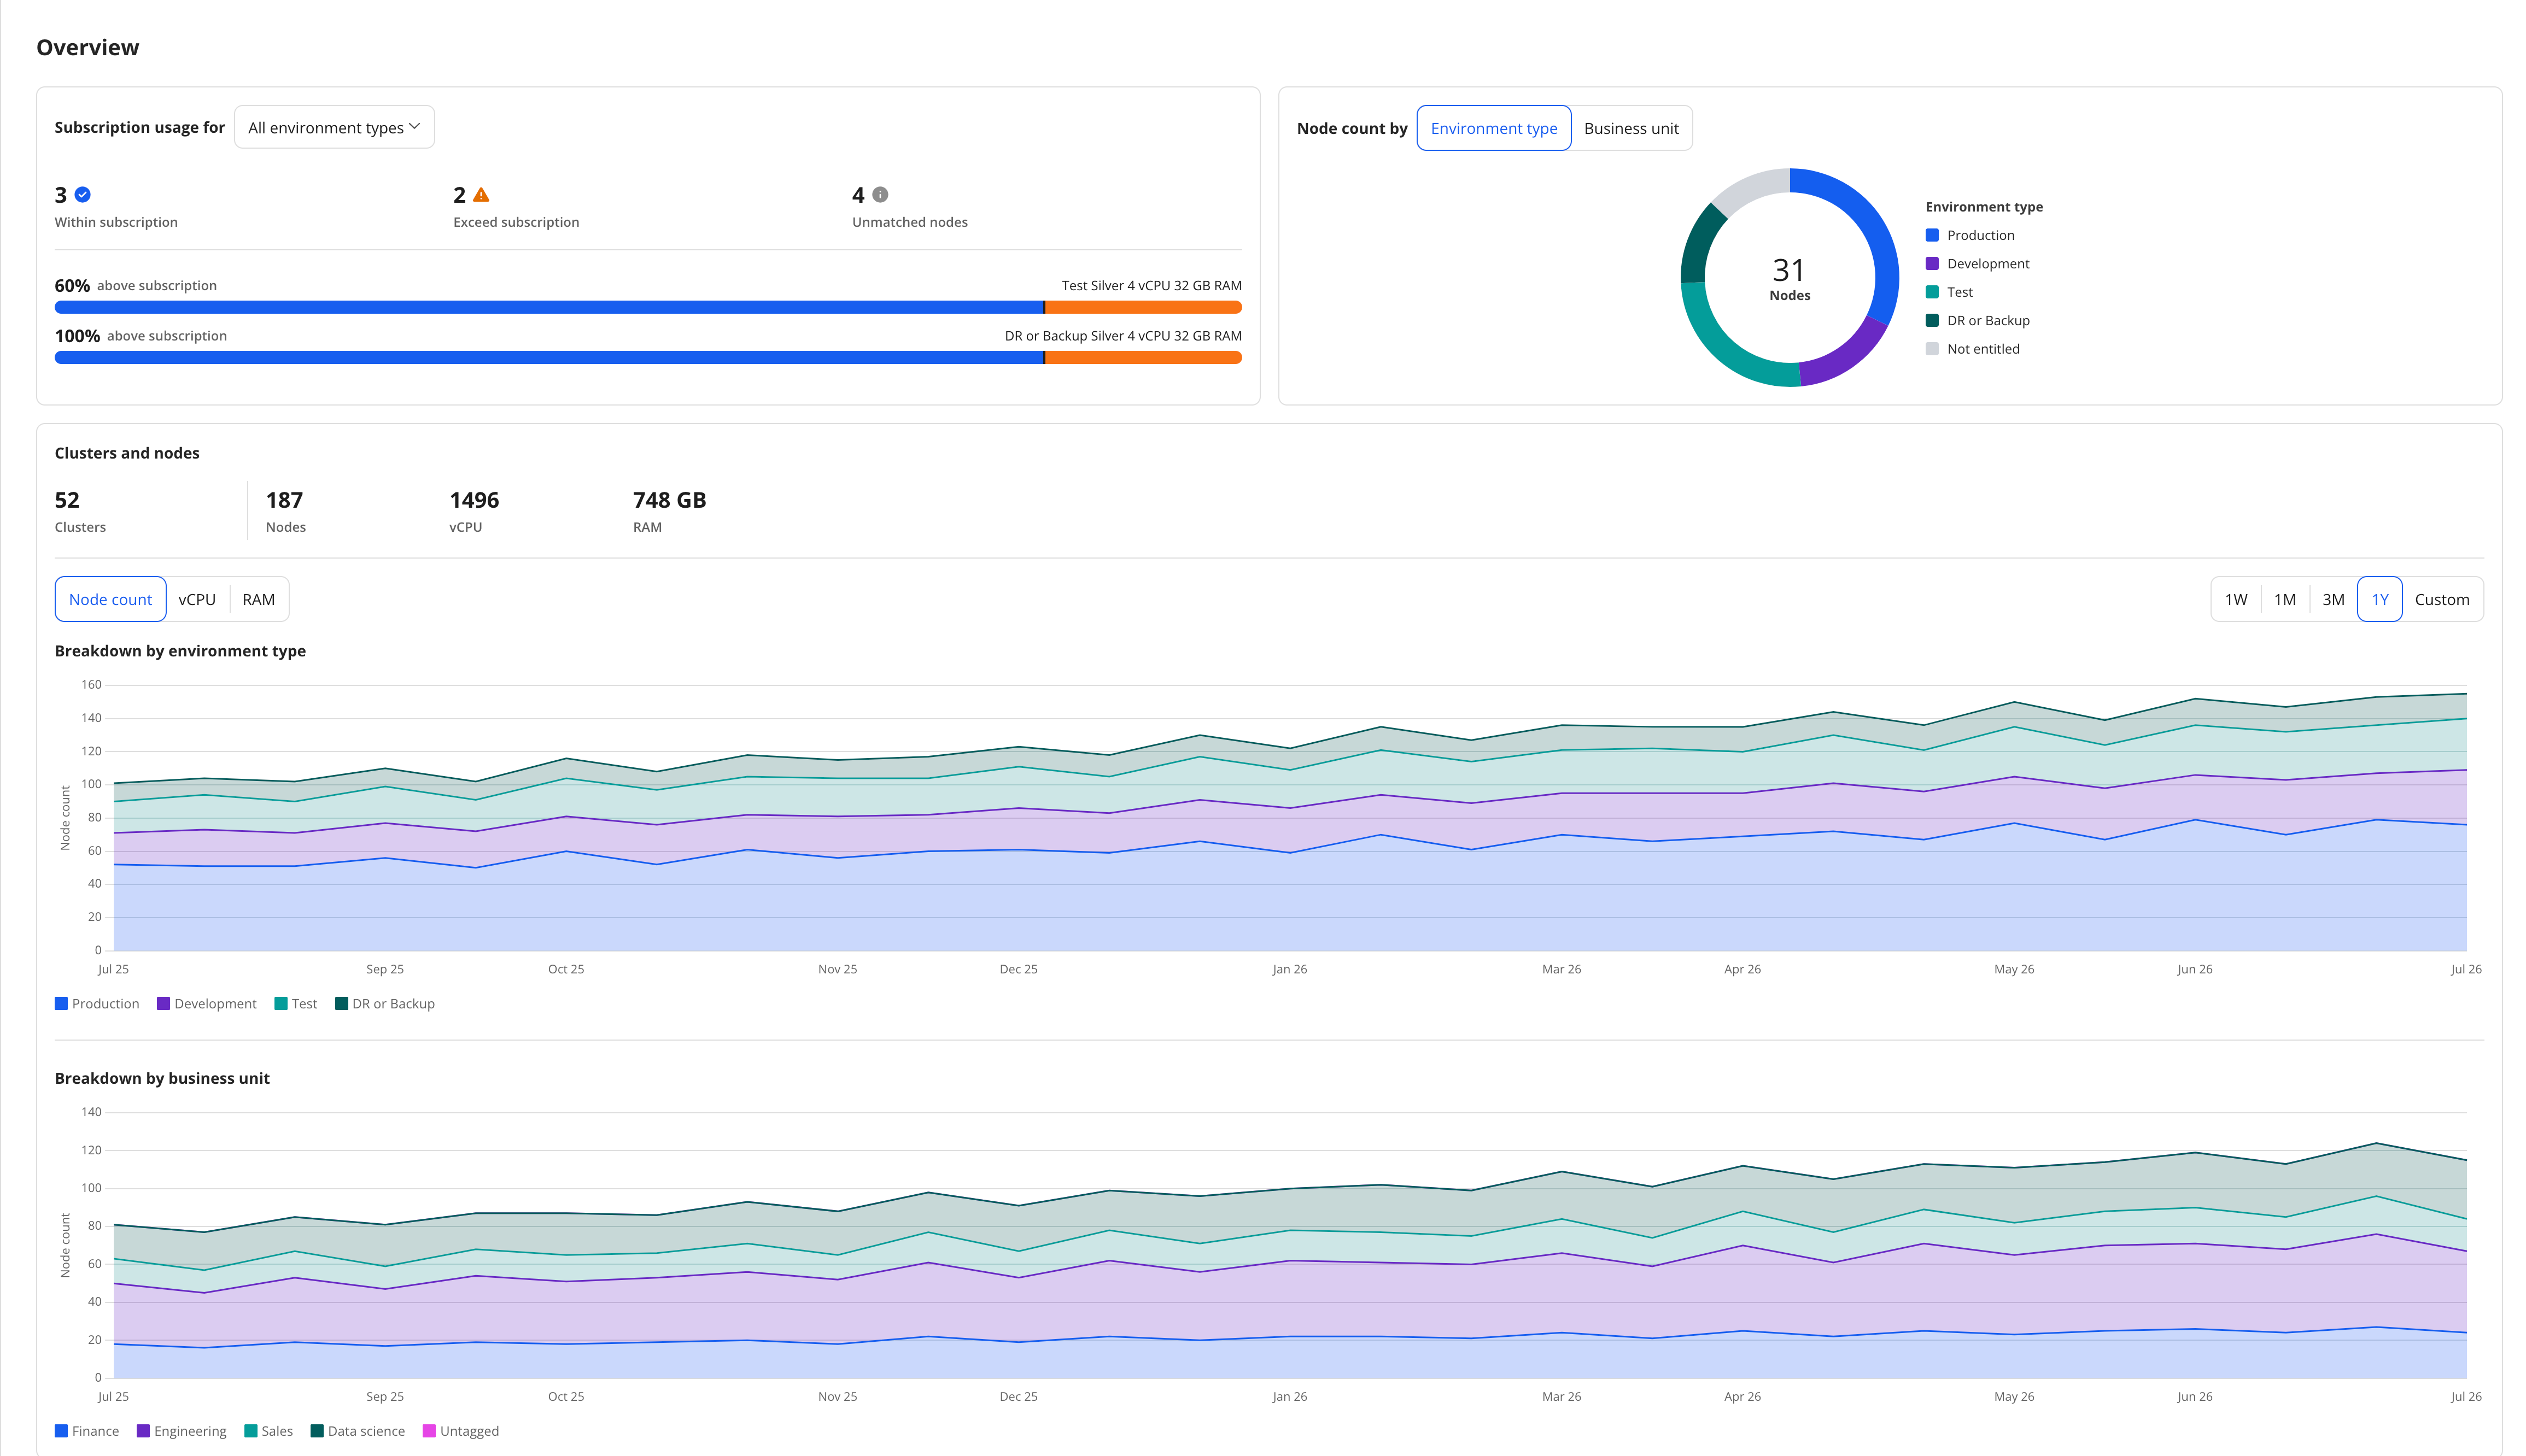This screenshot has height=1456, width=2526.
Task: Click the blue checkmark icon beside 3
Action: [83, 195]
